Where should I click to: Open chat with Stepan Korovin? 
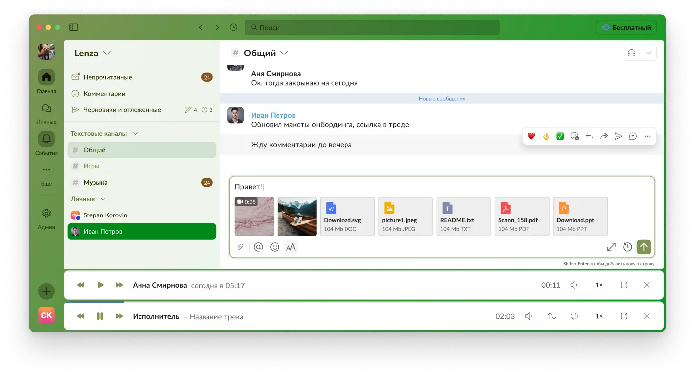pos(142,215)
